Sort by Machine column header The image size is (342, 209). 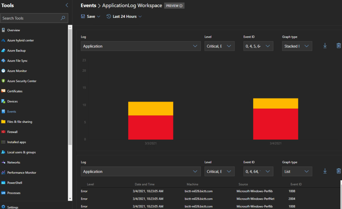[192, 184]
